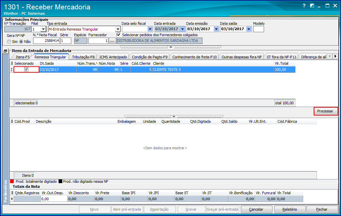Screen dimensions: 341x216
Task: Click the N.º Nota Fiscal field
Action: (x=46, y=41)
